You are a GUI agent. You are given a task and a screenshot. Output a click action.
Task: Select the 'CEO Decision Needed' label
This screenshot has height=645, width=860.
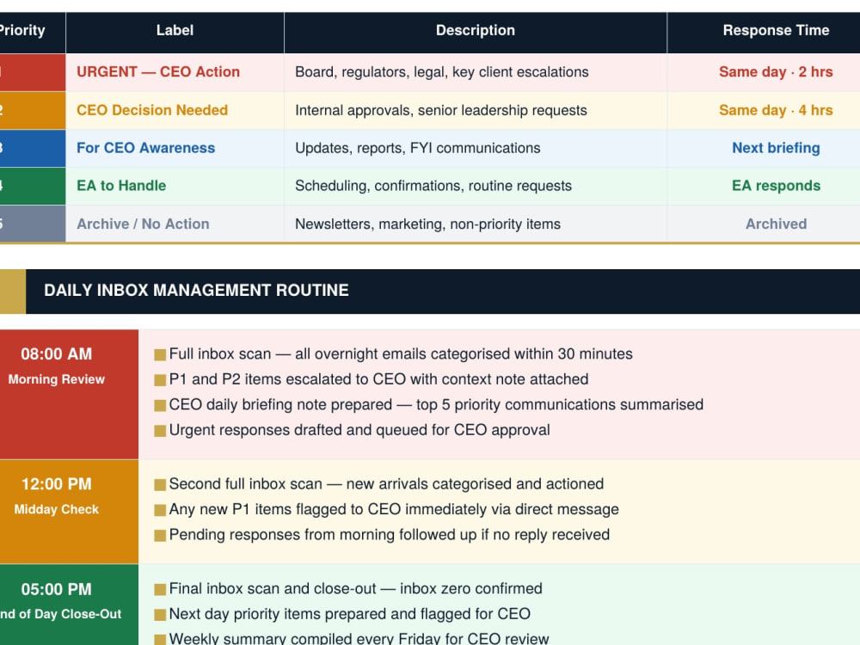(x=152, y=110)
